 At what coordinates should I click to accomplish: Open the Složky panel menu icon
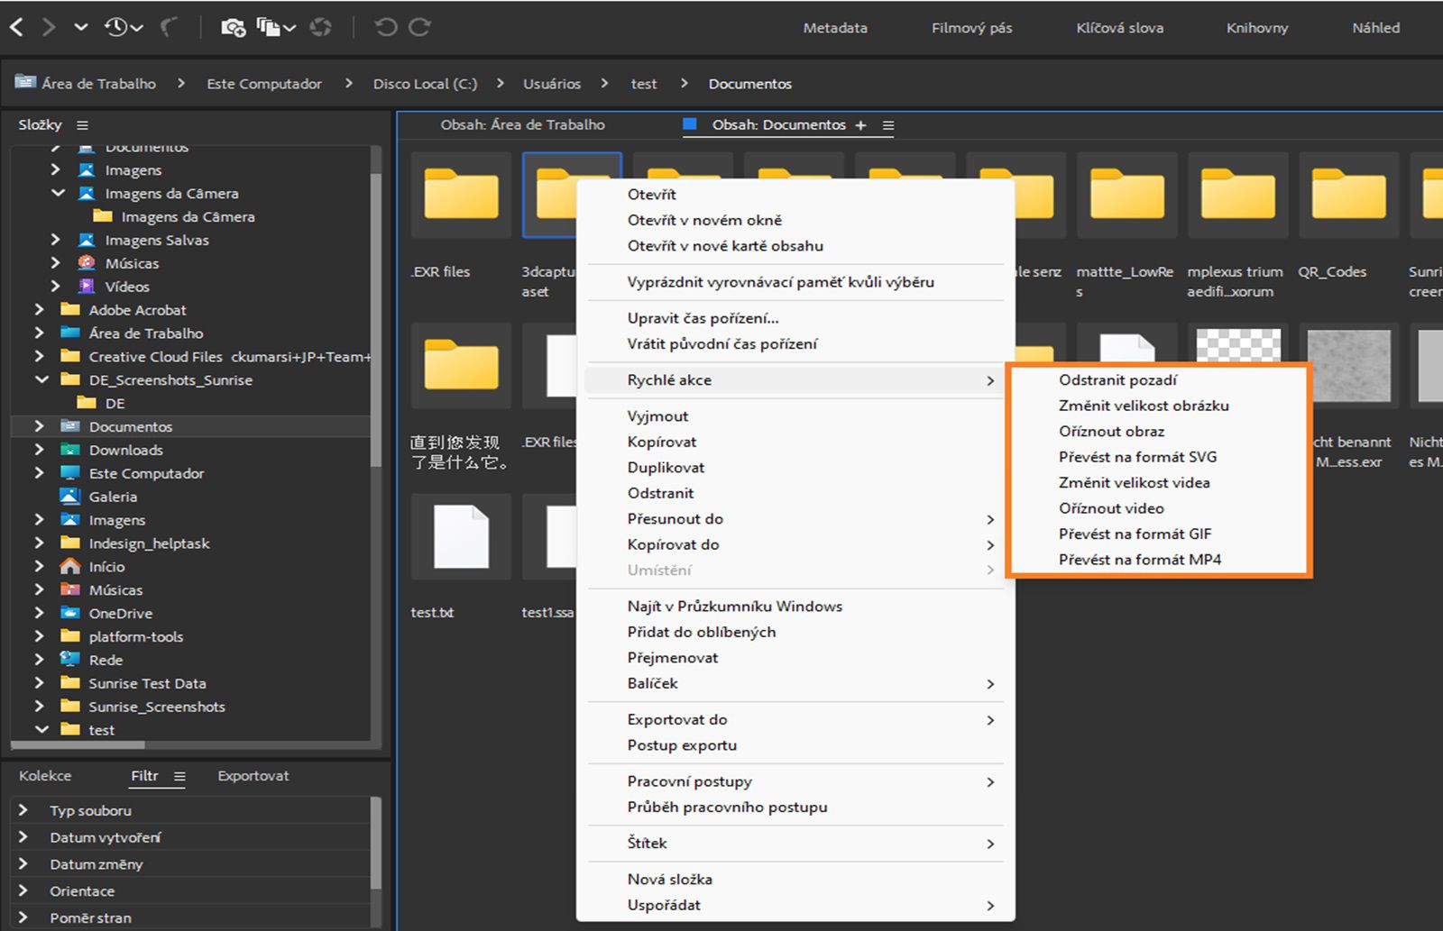(x=82, y=125)
